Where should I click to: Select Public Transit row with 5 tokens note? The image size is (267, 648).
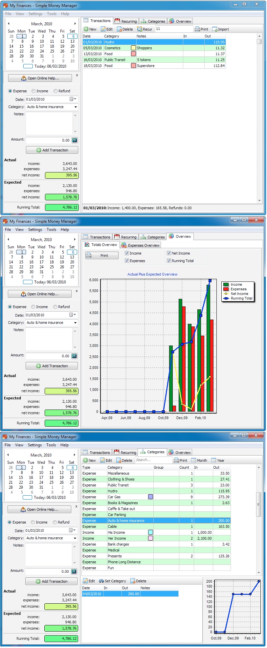[154, 60]
